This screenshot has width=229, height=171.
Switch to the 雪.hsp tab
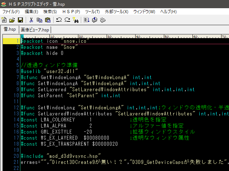[x=10, y=29]
